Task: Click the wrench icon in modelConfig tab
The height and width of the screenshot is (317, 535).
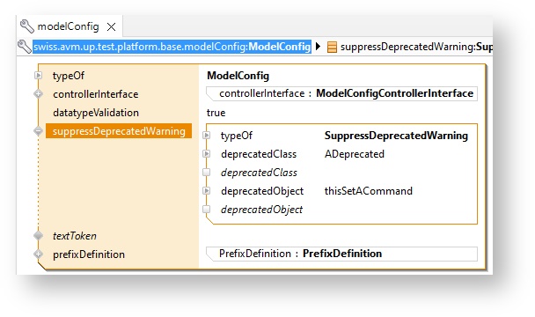Action: [x=27, y=26]
